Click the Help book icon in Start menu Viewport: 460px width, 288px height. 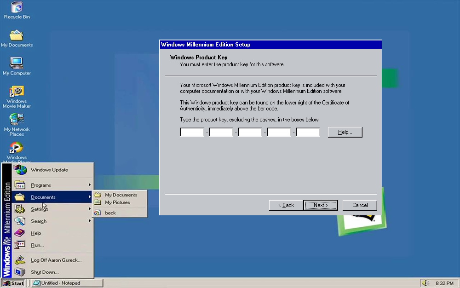20,233
